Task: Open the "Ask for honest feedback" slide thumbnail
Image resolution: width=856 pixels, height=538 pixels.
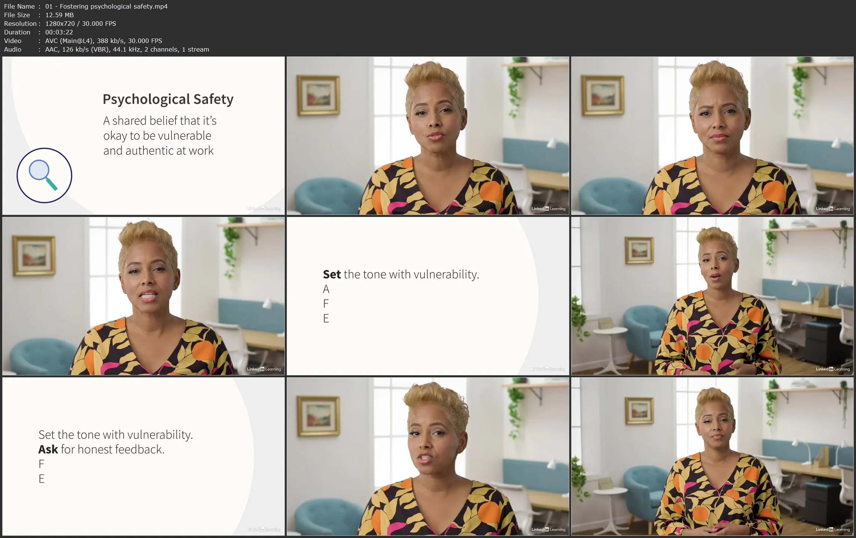Action: 143,456
